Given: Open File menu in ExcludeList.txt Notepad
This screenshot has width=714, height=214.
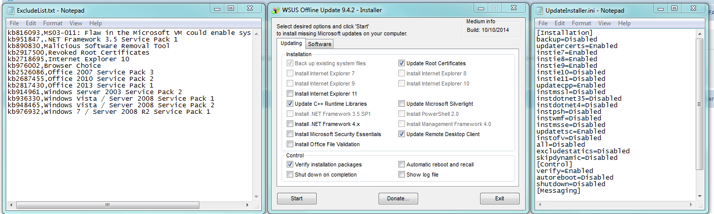Looking at the screenshot, I should 14,23.
